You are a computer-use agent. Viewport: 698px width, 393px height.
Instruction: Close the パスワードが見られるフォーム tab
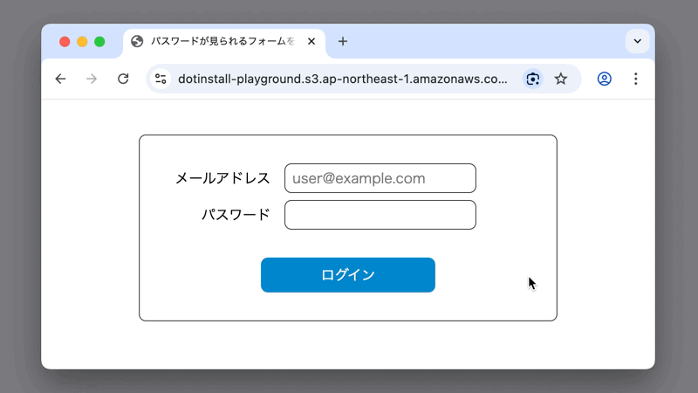point(311,41)
